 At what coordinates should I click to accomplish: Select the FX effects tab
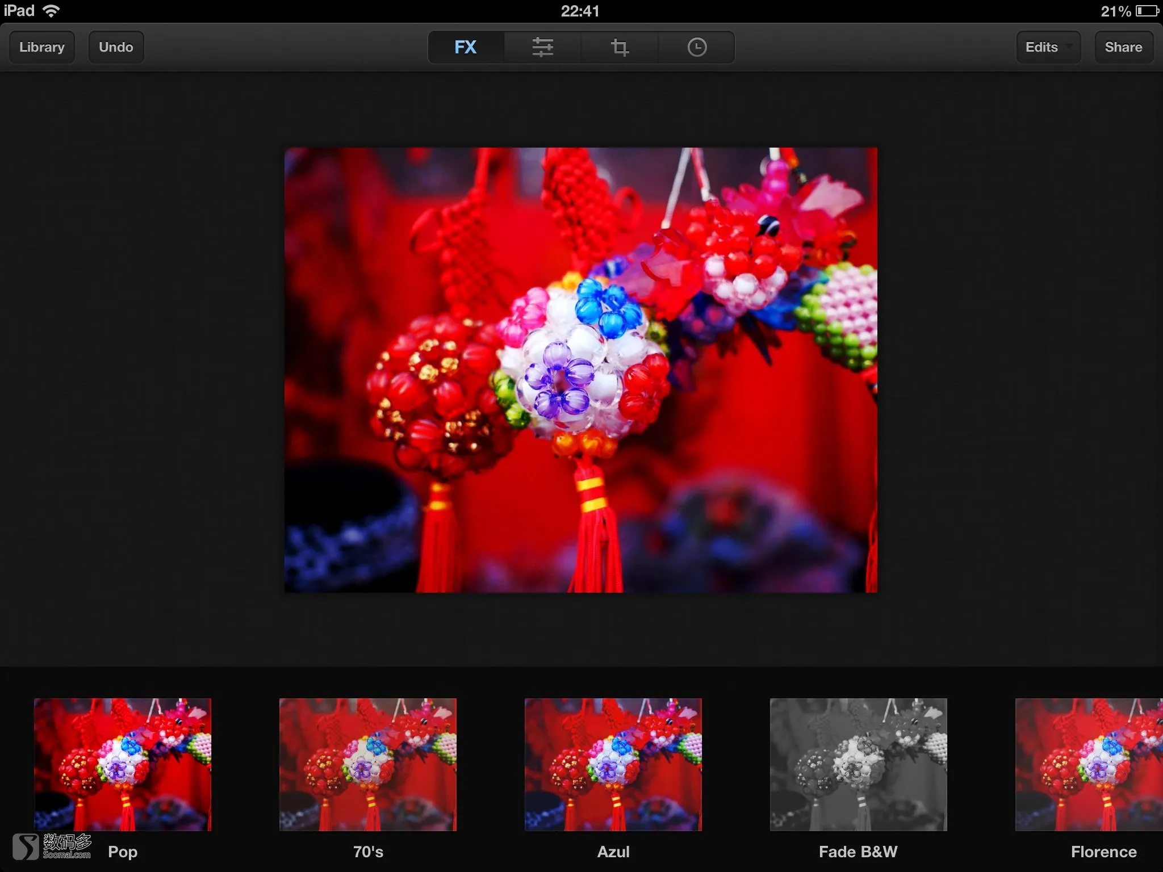[x=466, y=47]
